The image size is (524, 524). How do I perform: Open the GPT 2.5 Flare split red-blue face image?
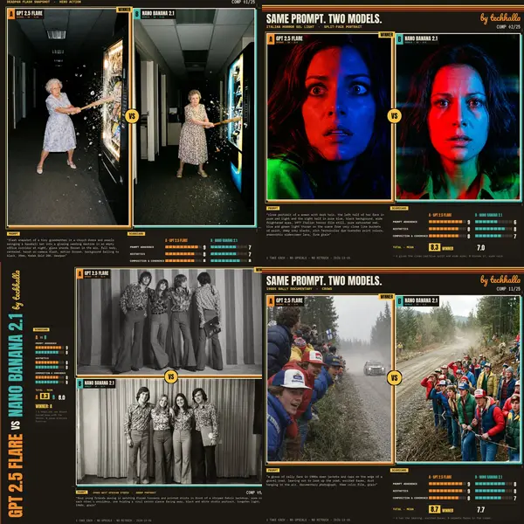tap(329, 117)
